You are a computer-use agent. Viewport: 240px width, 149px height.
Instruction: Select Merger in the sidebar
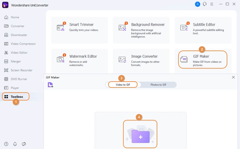(16, 62)
